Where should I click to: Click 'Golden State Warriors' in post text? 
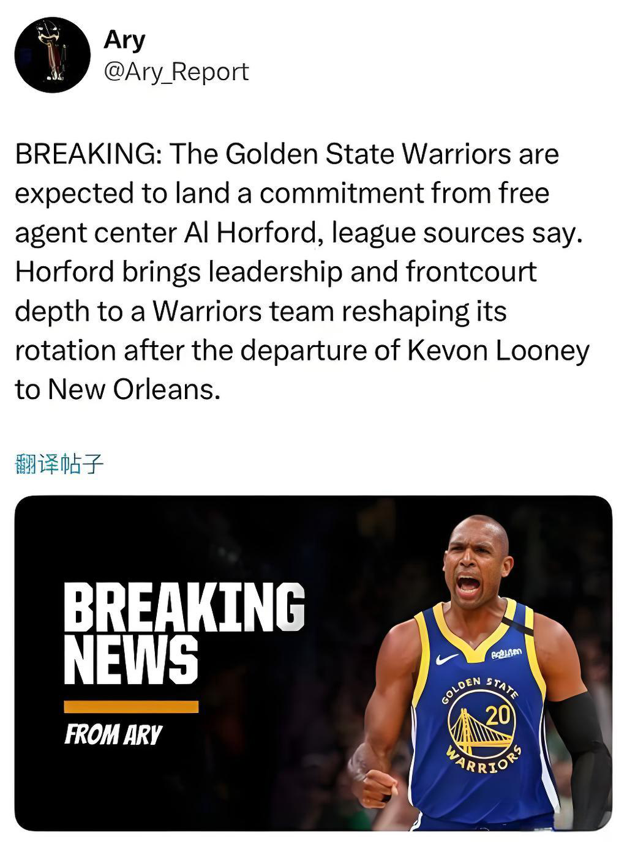pos(369,154)
